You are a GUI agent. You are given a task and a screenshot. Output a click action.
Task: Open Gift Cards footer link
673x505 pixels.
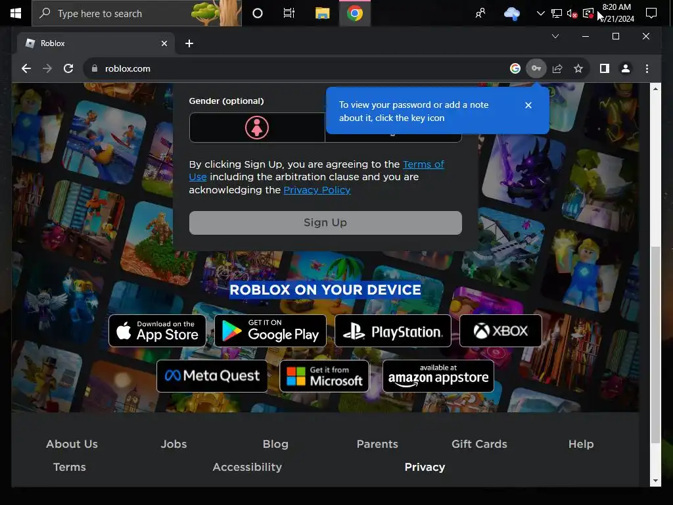(479, 444)
